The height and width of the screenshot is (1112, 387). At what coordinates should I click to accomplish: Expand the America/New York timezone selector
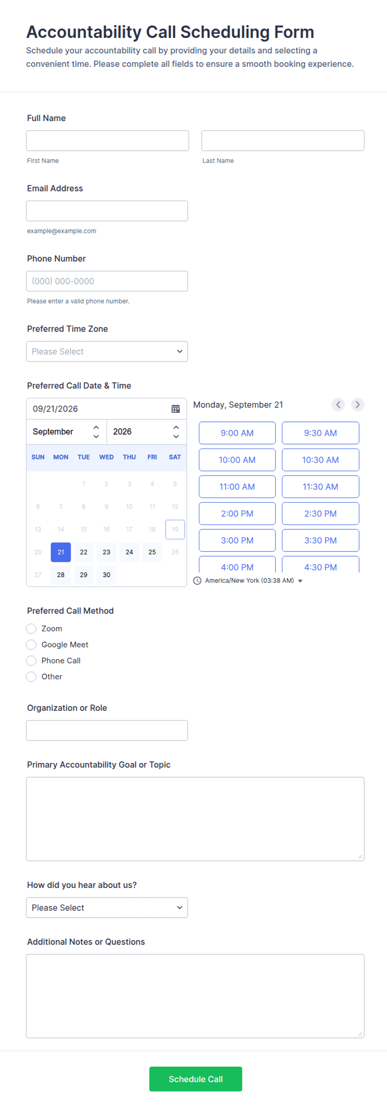pyautogui.click(x=300, y=581)
